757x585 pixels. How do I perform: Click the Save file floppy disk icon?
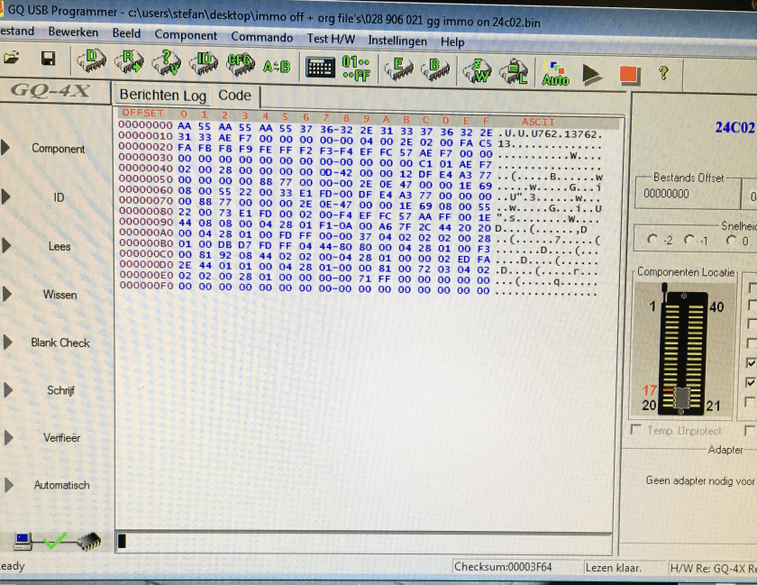[48, 59]
